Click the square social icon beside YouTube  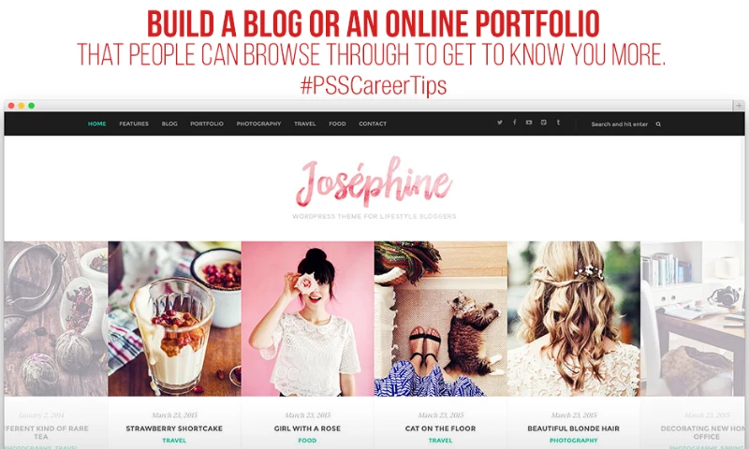[x=544, y=123]
